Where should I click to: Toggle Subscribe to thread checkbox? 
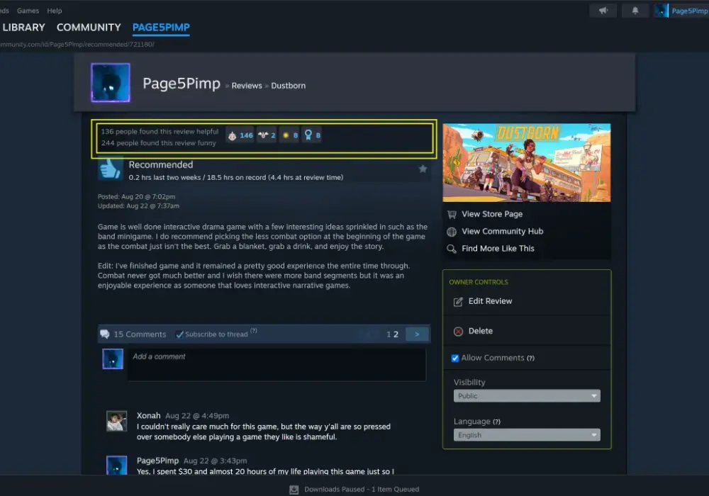tap(179, 334)
